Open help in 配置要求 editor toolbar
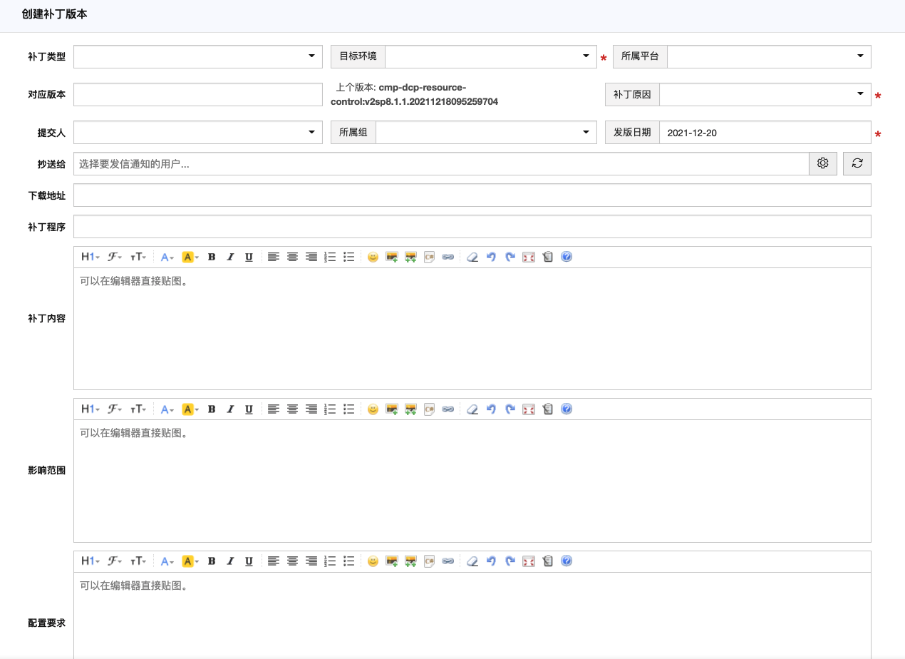This screenshot has width=905, height=659. click(567, 561)
